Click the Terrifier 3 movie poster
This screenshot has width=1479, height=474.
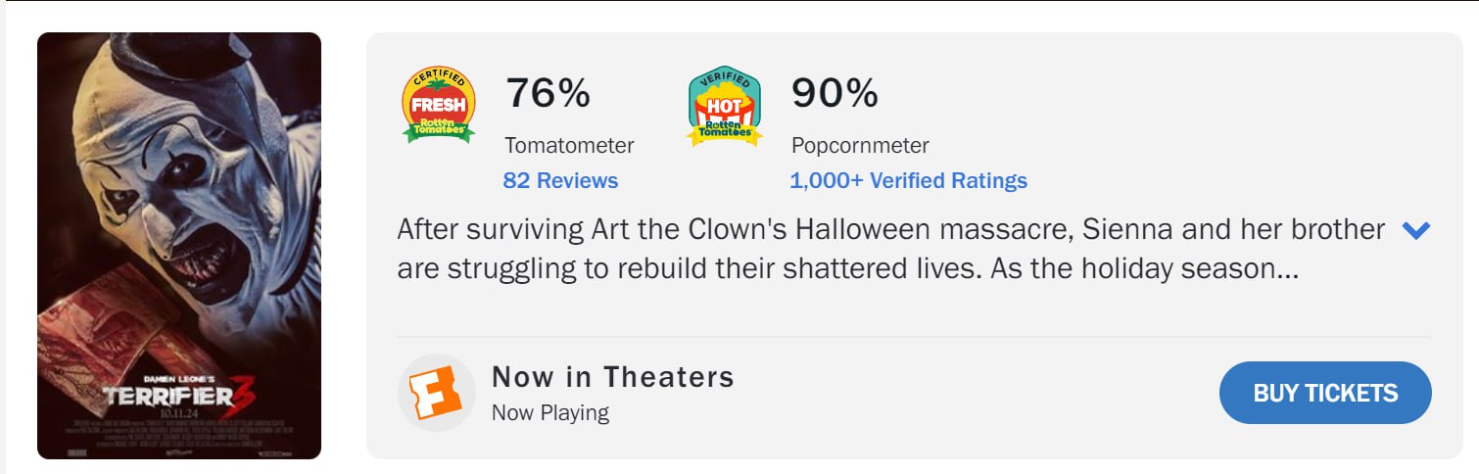[179, 245]
